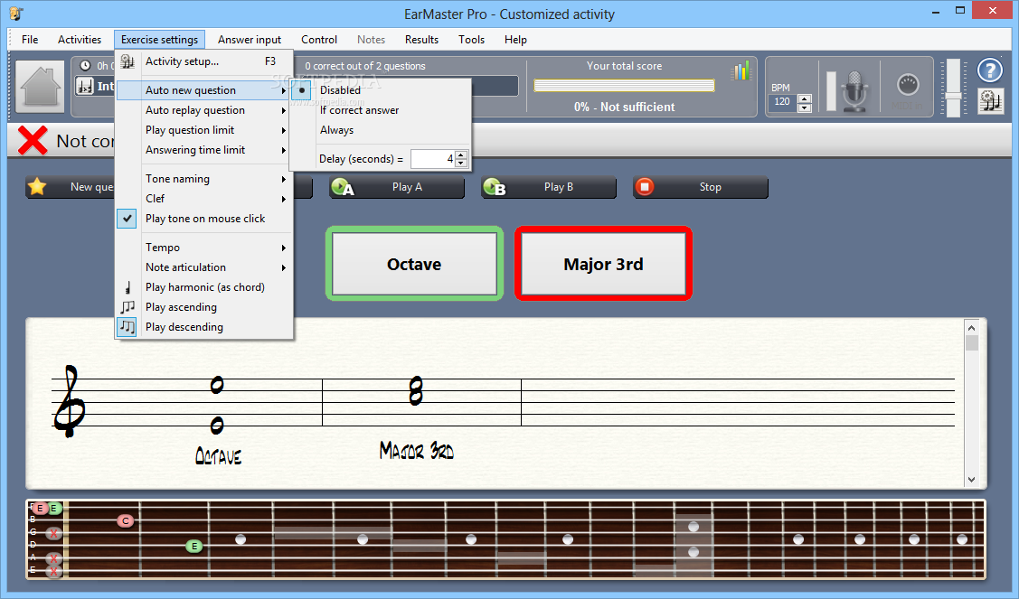The image size is (1019, 599).
Task: Click the clock elapsed time icon
Action: coord(84,66)
